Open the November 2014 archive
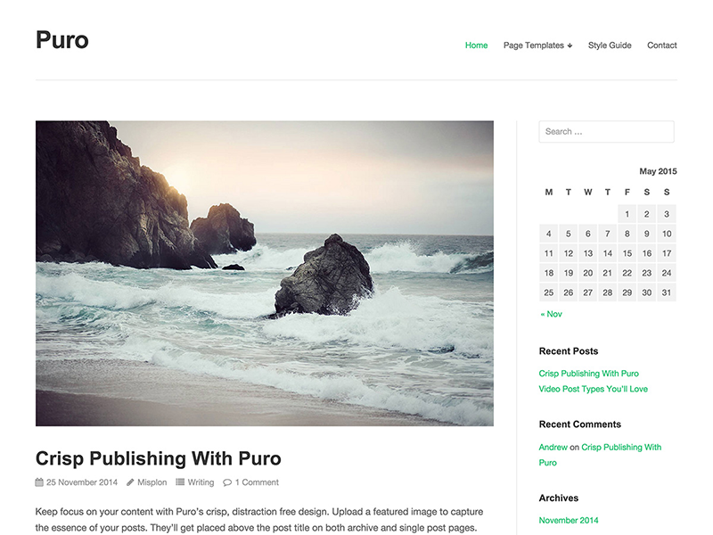Image resolution: width=713 pixels, height=535 pixels. 569,520
